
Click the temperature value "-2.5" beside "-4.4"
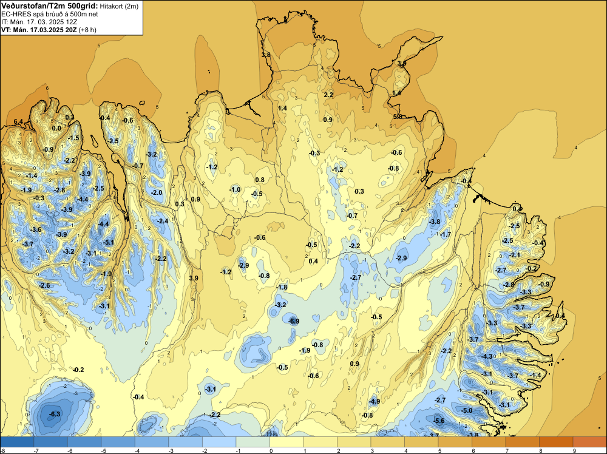pyautogui.click(x=99, y=188)
